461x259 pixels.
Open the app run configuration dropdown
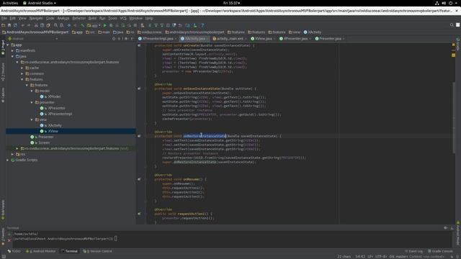[94, 26]
